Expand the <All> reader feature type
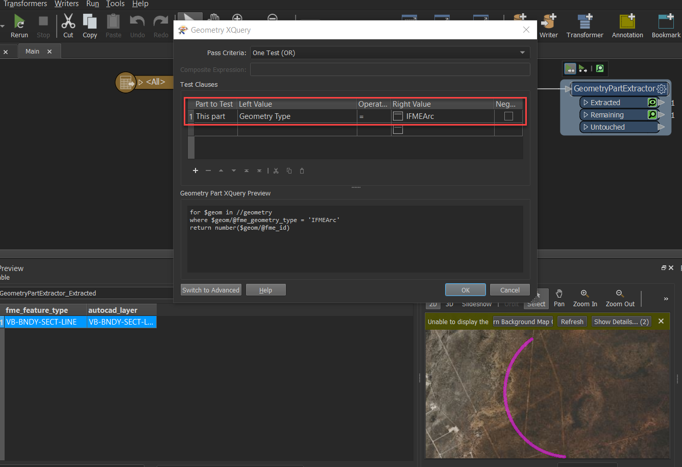This screenshot has width=682, height=467. [x=141, y=82]
